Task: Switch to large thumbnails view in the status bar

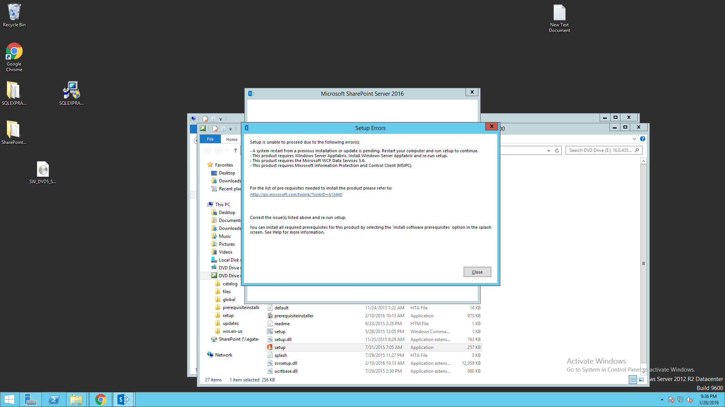Action: click(642, 379)
